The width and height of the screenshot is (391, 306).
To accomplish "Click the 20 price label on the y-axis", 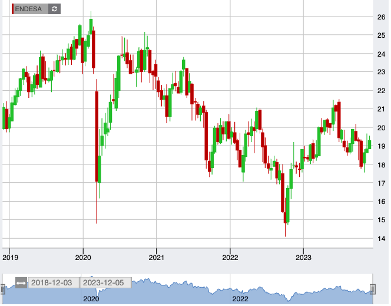I will coord(381,128).
